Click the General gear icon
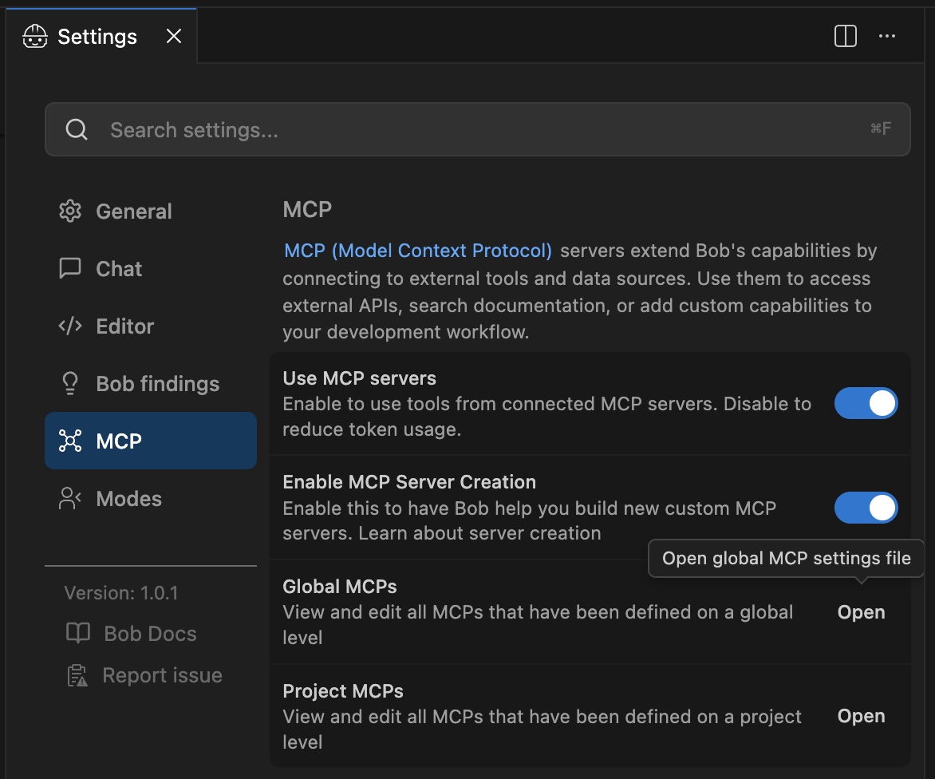 69,211
